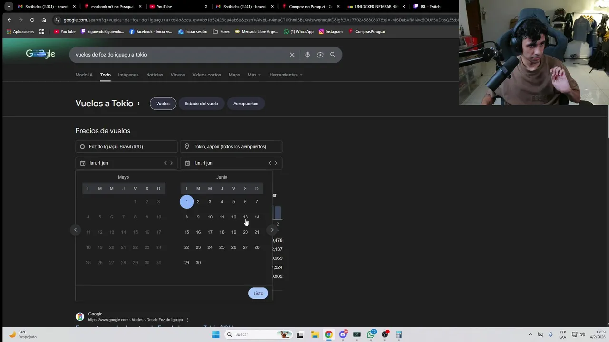This screenshot has width=609, height=342.
Task: Go back with browser back arrow
Action: point(10,20)
